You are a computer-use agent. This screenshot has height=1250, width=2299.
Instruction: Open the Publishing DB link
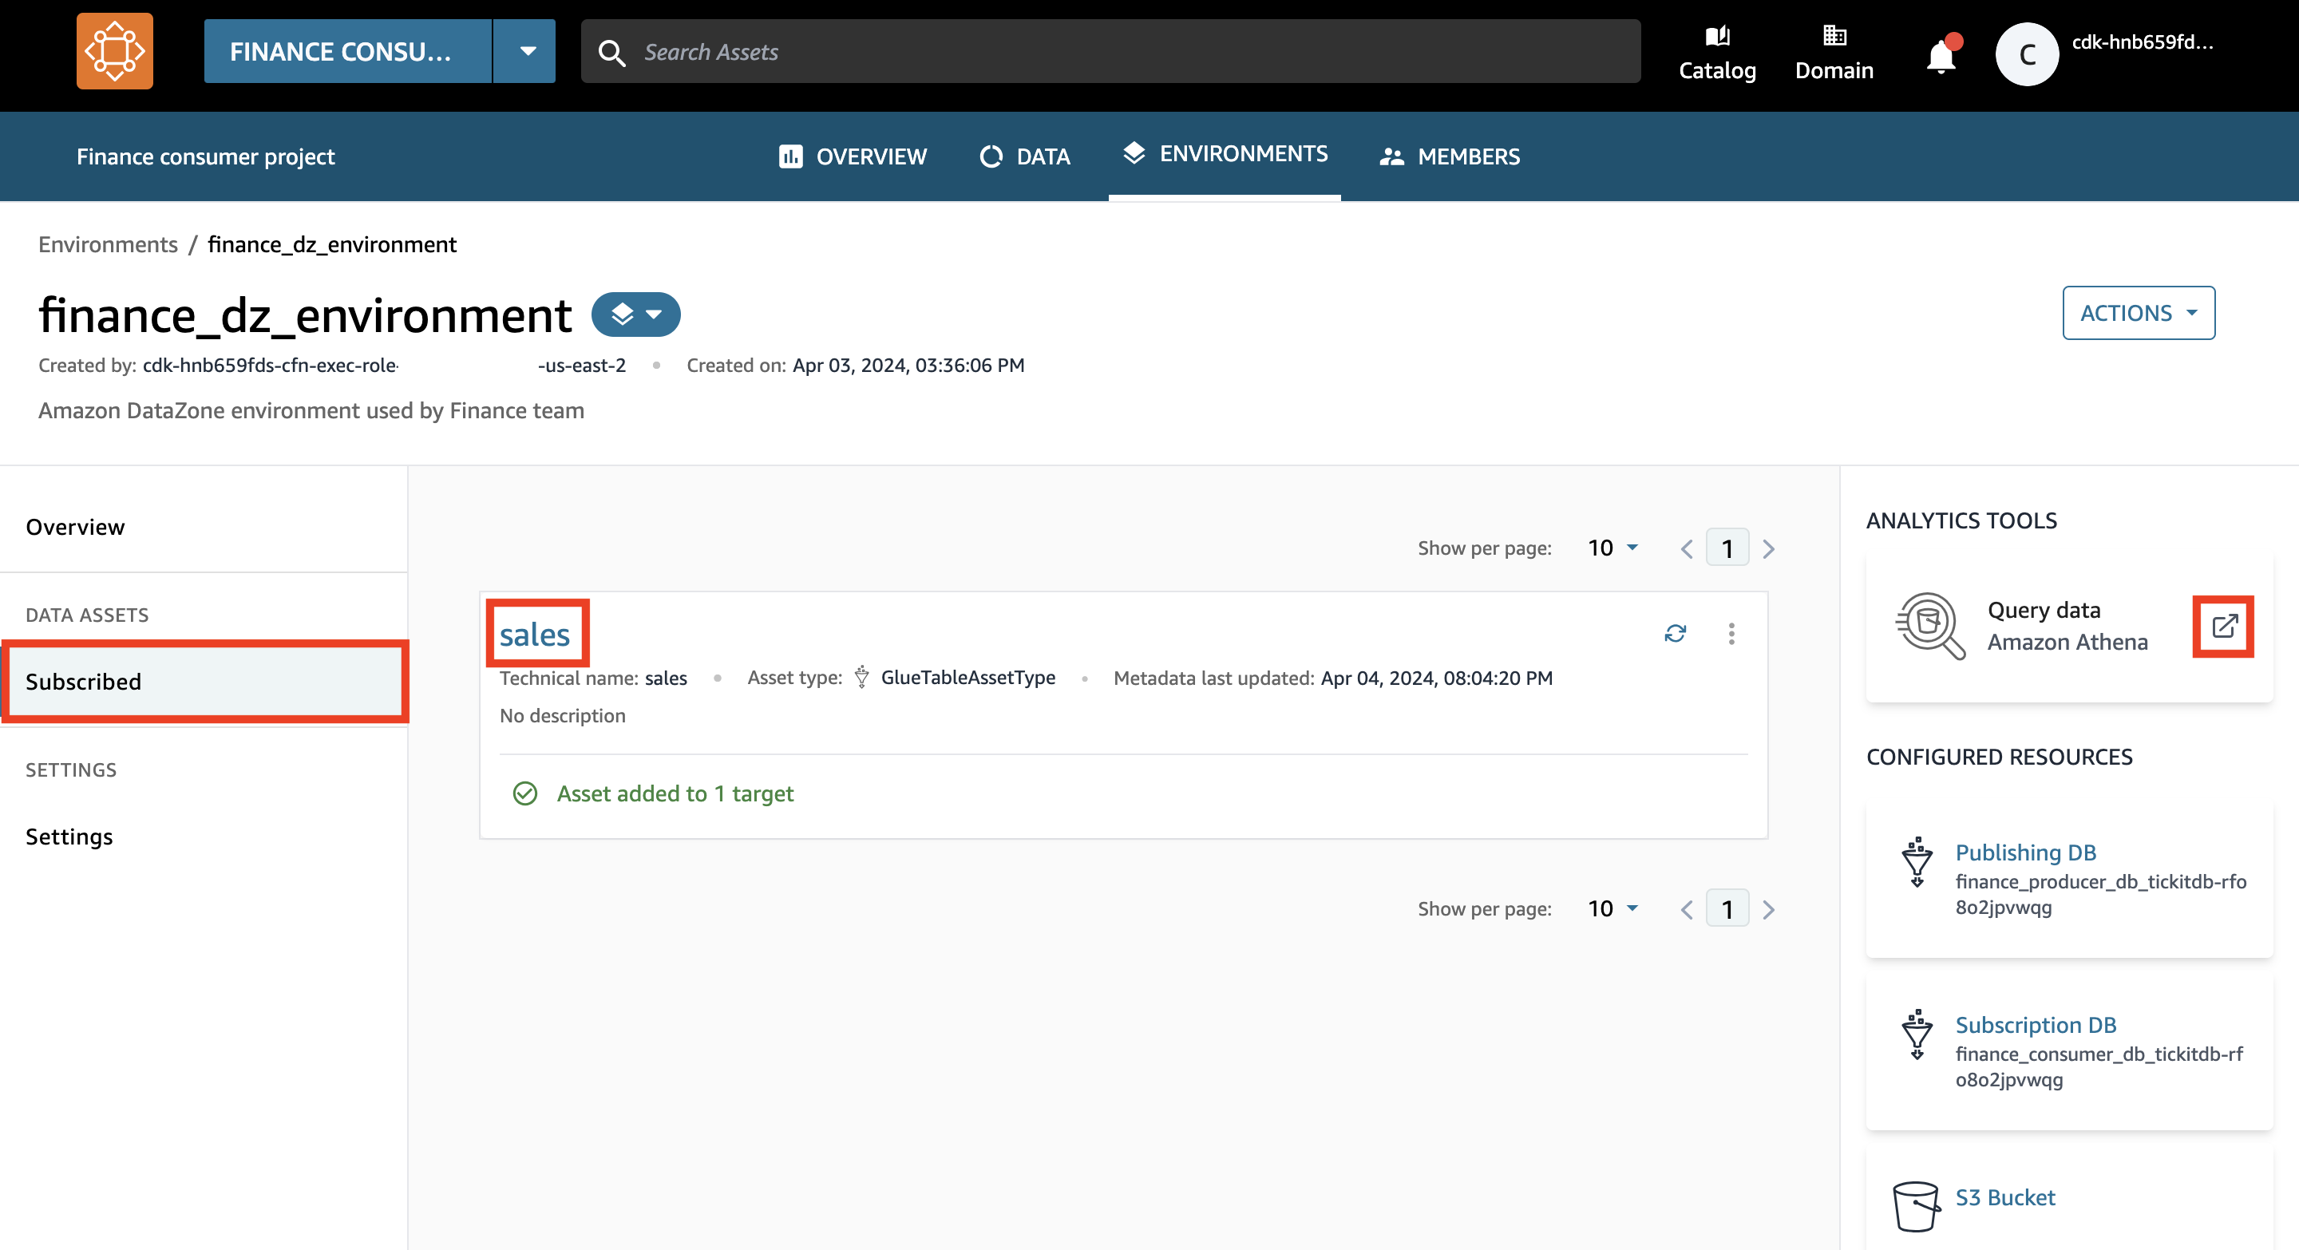coord(2025,852)
